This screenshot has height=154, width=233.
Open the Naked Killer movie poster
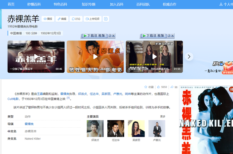(x=206, y=120)
